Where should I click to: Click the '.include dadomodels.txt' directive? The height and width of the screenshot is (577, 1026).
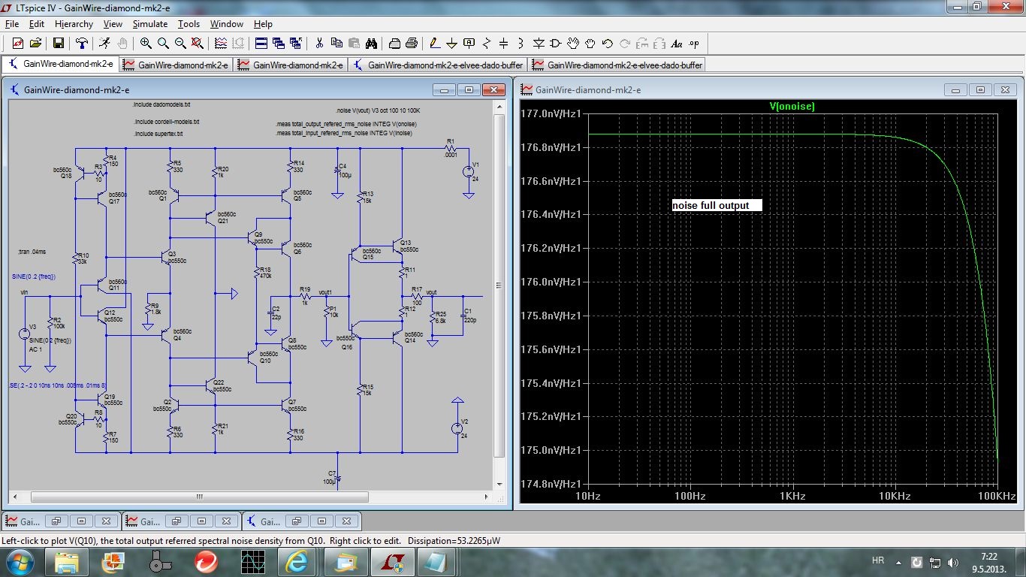(x=161, y=105)
